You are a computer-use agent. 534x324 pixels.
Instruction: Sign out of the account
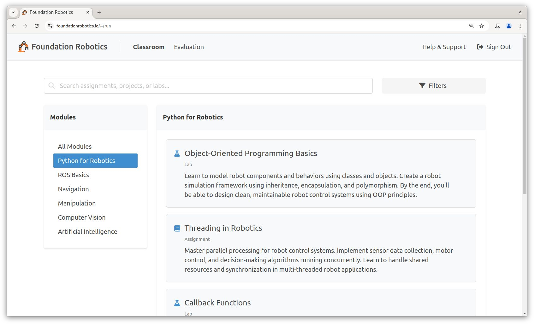pyautogui.click(x=494, y=47)
